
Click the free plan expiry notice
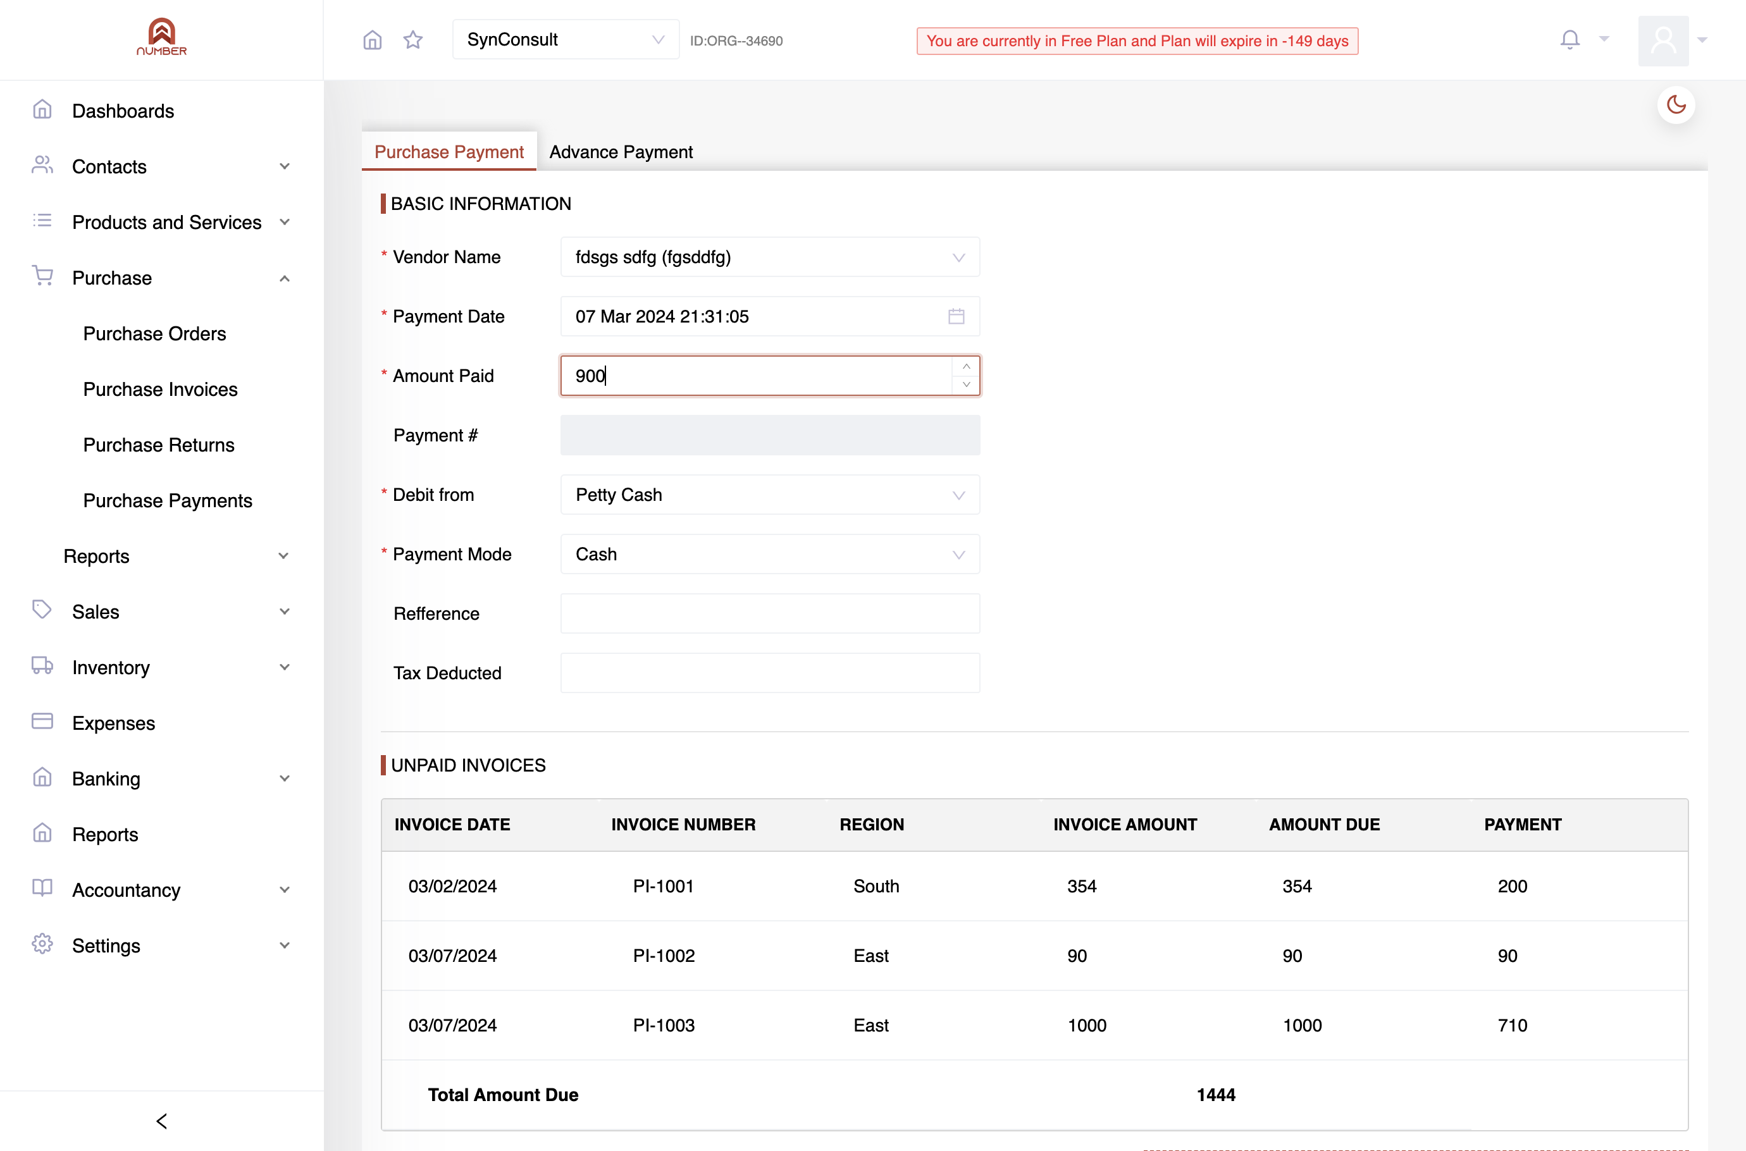[x=1137, y=41]
